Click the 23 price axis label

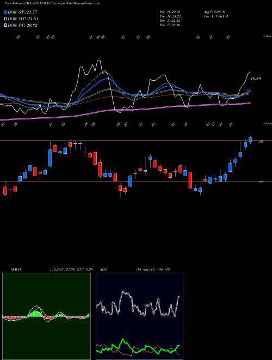pos(261,142)
